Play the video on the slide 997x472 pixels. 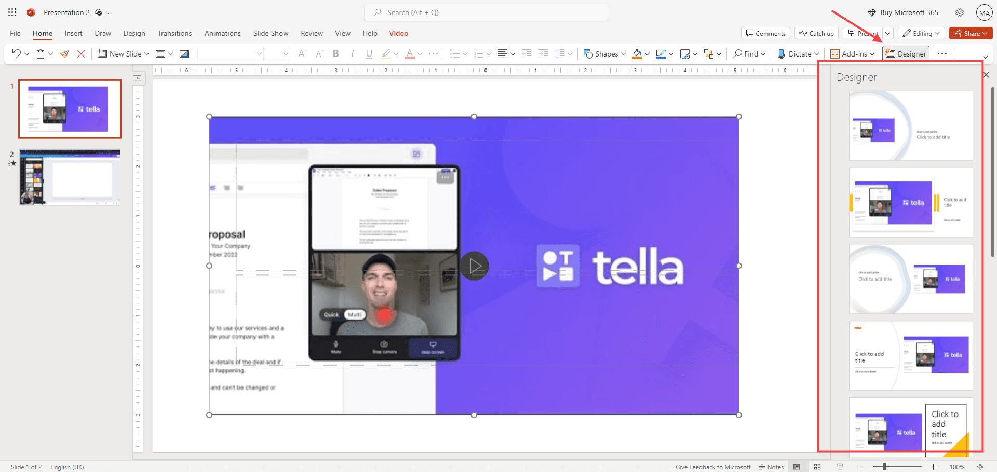click(x=474, y=266)
